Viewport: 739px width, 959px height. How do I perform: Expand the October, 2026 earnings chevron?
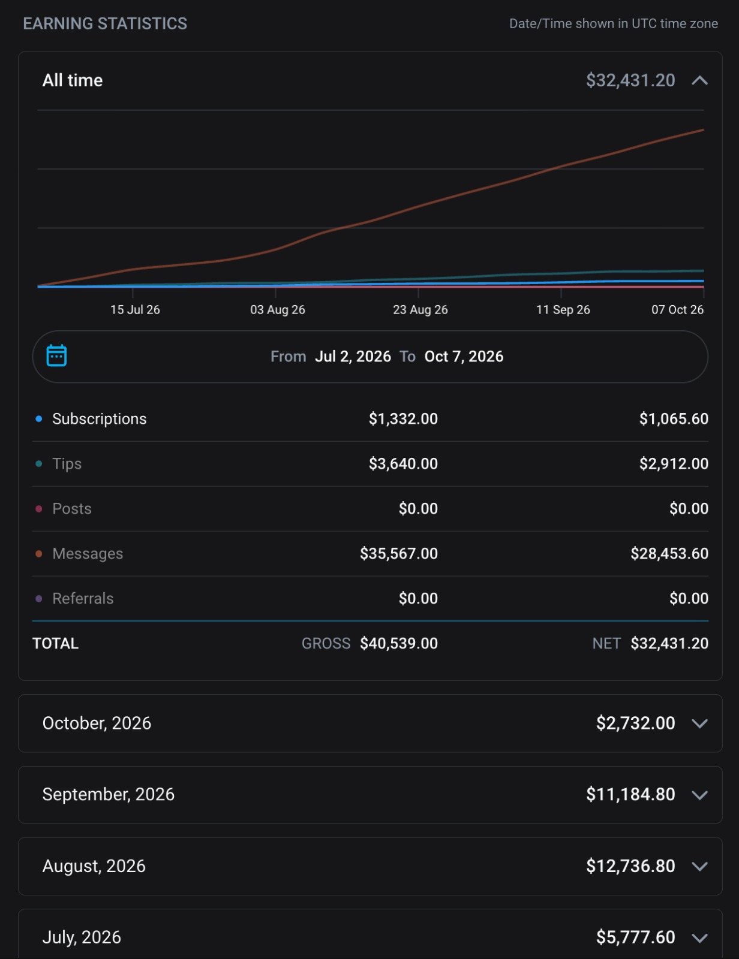coord(699,723)
